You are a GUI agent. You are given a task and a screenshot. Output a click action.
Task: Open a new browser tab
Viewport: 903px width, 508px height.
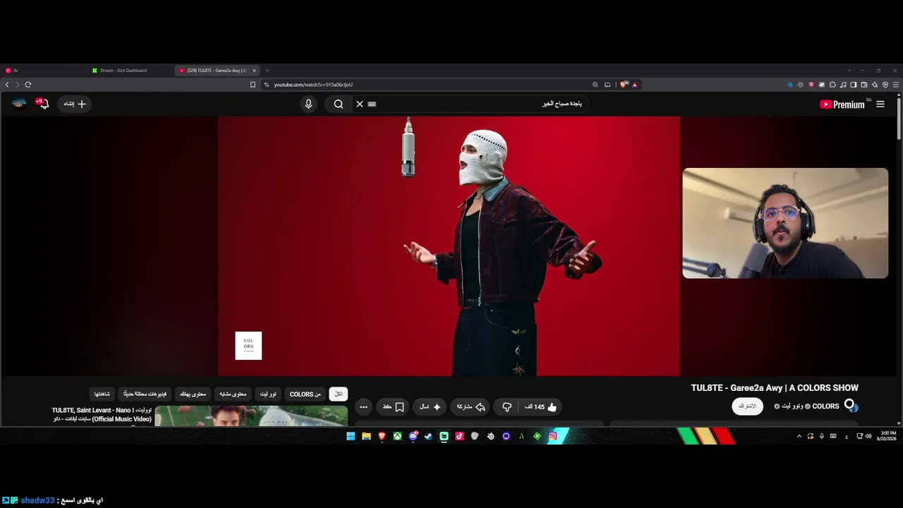click(267, 71)
